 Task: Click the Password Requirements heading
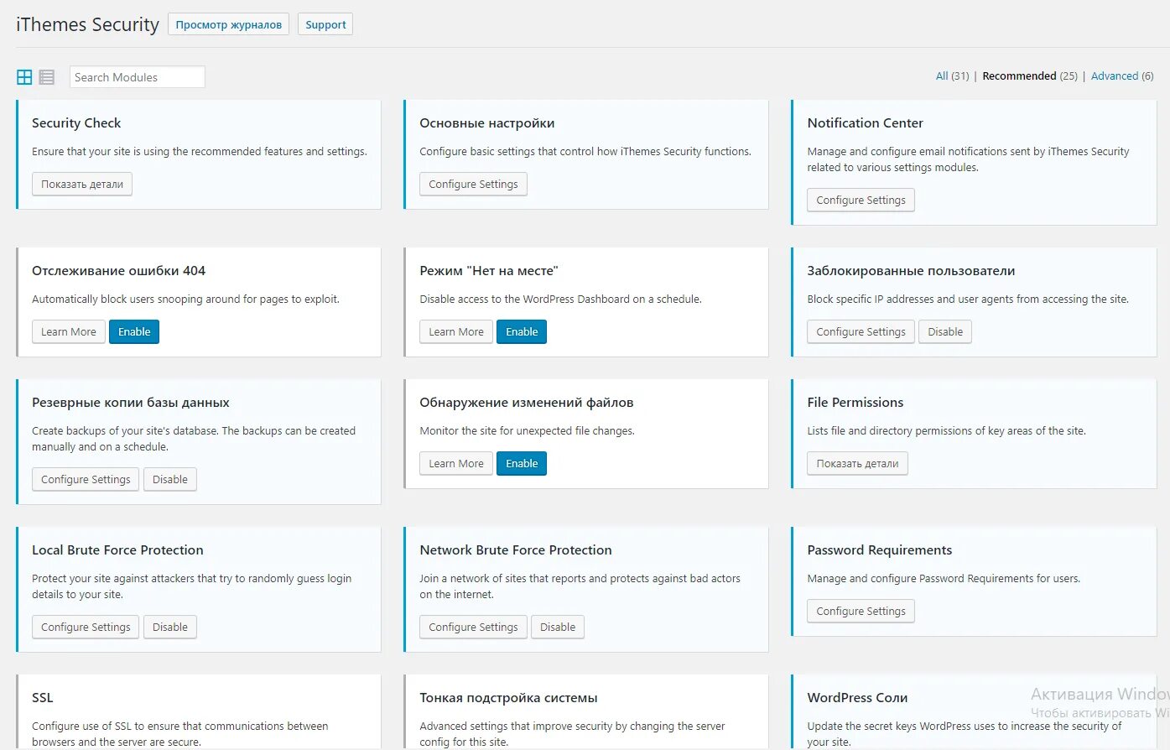point(880,550)
